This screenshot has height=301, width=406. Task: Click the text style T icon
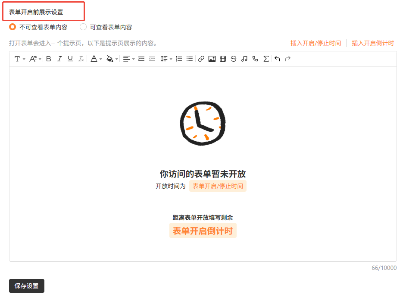(x=17, y=59)
